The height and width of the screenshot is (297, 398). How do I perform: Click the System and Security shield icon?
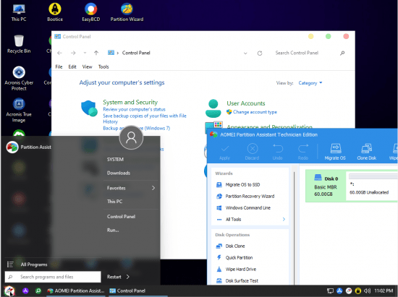tap(89, 108)
